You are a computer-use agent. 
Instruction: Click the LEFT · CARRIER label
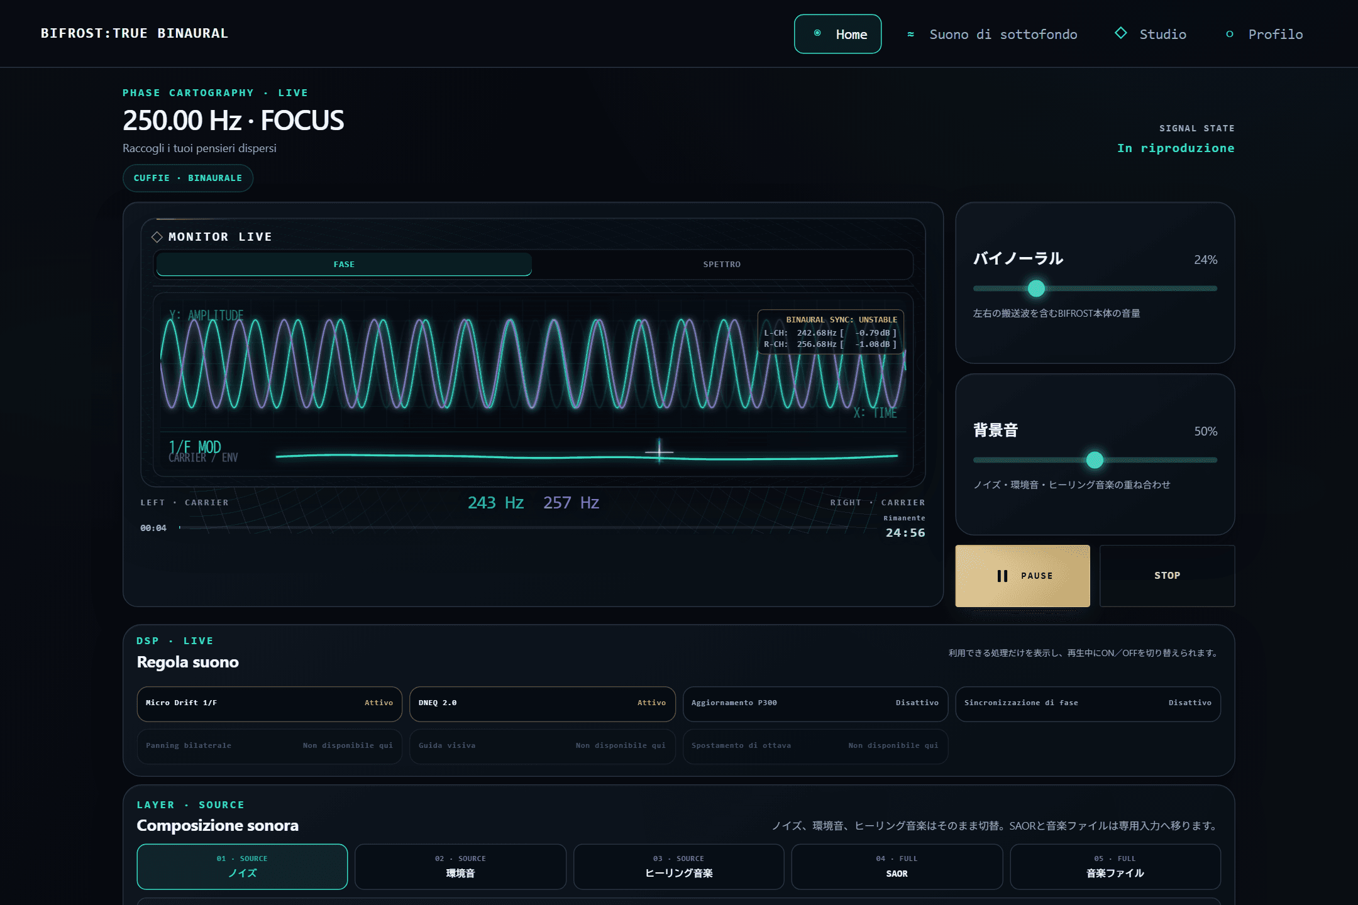point(184,503)
